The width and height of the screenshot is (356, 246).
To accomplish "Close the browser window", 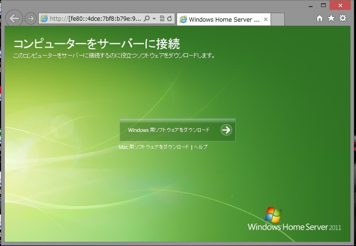I will click(x=340, y=6).
